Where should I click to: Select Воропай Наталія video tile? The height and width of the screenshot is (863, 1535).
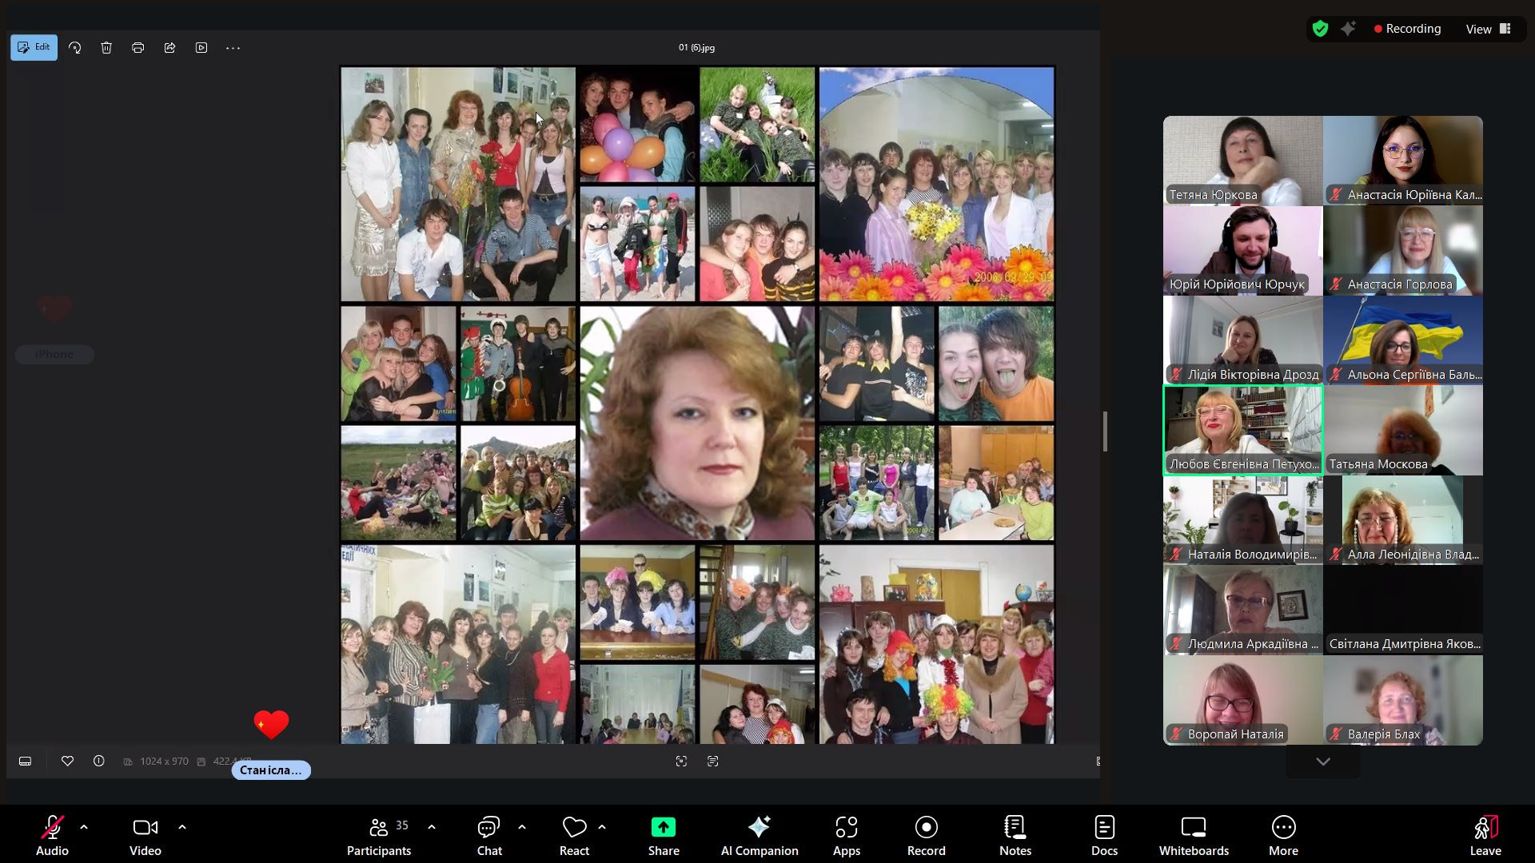1242,701
